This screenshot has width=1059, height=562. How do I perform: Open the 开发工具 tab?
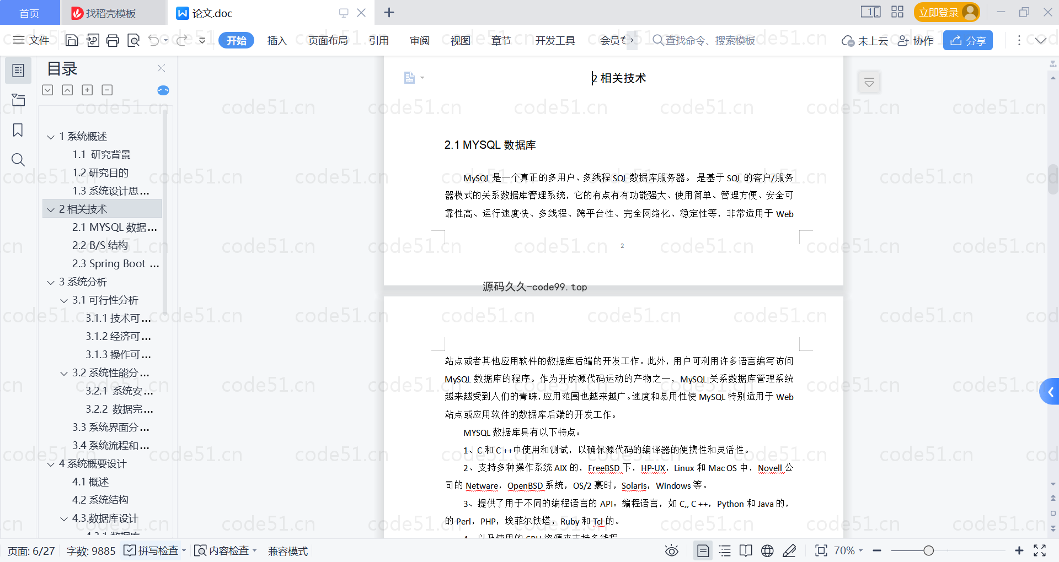tap(555, 40)
